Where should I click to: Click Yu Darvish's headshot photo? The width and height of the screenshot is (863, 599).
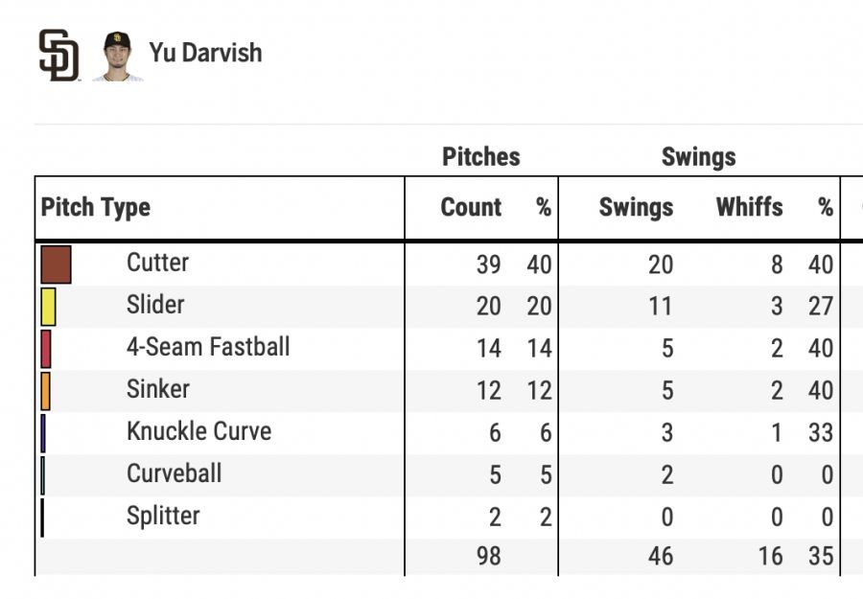pyautogui.click(x=117, y=56)
